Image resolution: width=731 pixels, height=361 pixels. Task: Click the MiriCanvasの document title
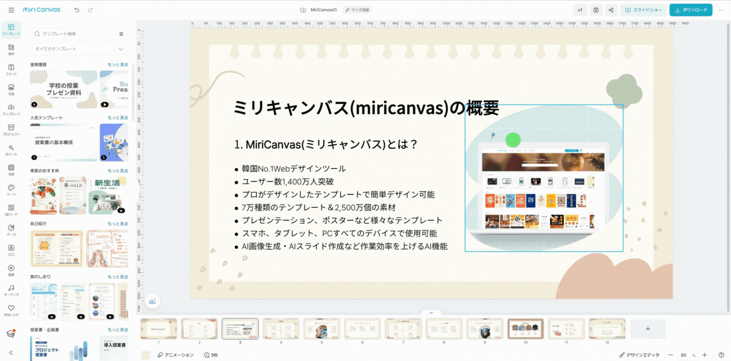point(323,10)
